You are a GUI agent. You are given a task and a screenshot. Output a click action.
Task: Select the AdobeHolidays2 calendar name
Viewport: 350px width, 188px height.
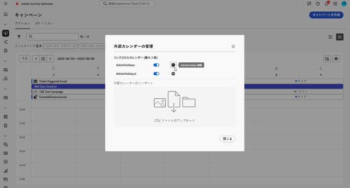126,73
